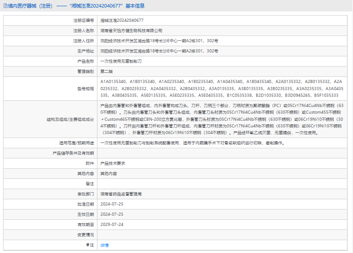Click the 产品储存条件及有效期 label

73,153
